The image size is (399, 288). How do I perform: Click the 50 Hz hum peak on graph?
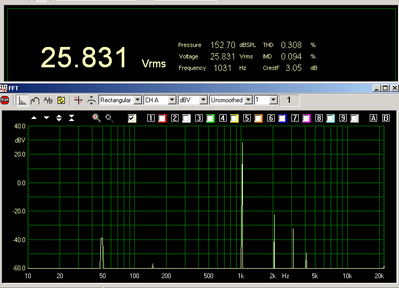(102, 253)
